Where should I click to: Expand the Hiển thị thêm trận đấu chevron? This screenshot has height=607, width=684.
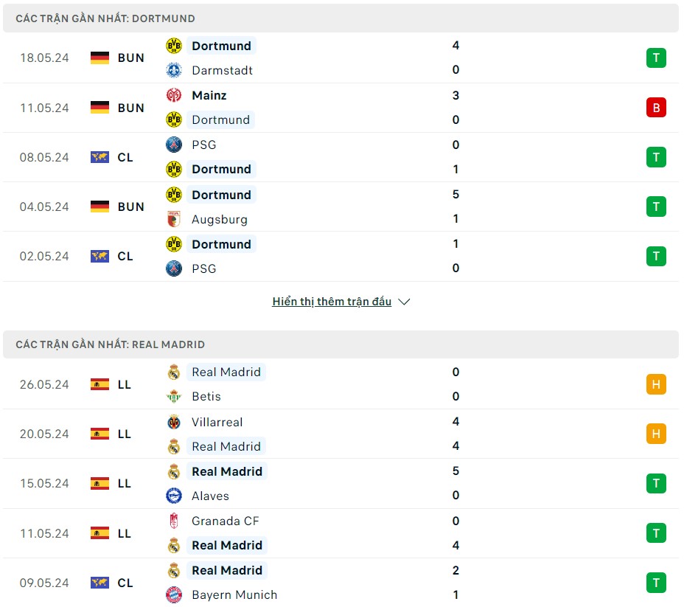tap(403, 302)
